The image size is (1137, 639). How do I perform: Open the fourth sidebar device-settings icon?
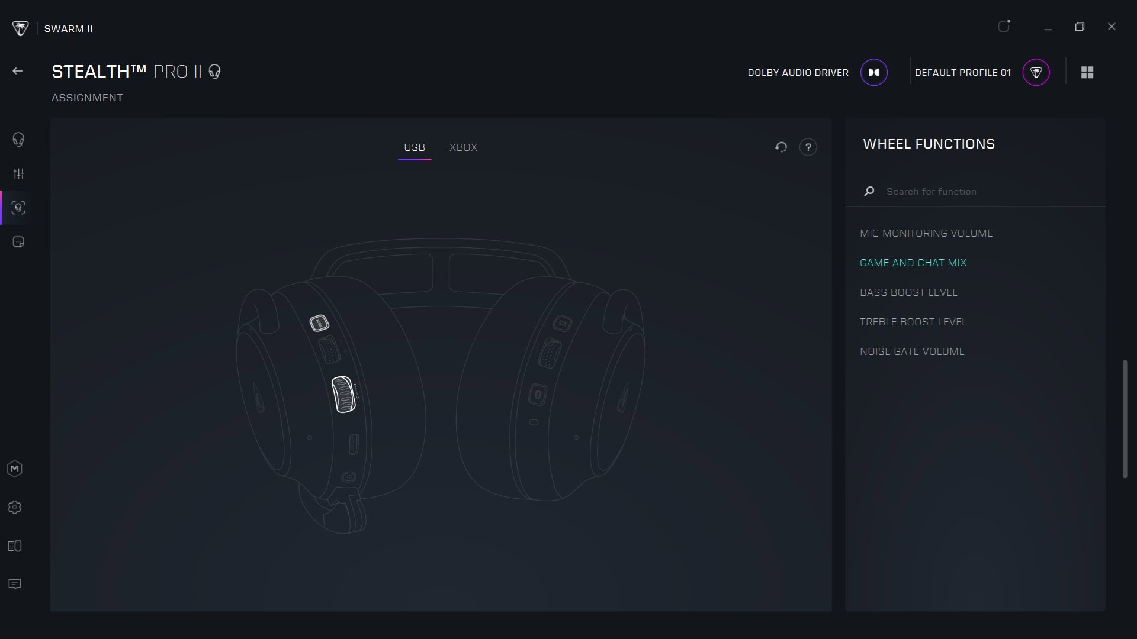18,242
